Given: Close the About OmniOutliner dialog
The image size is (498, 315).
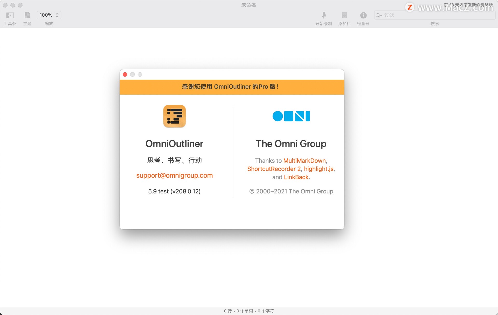Looking at the screenshot, I should 125,74.
